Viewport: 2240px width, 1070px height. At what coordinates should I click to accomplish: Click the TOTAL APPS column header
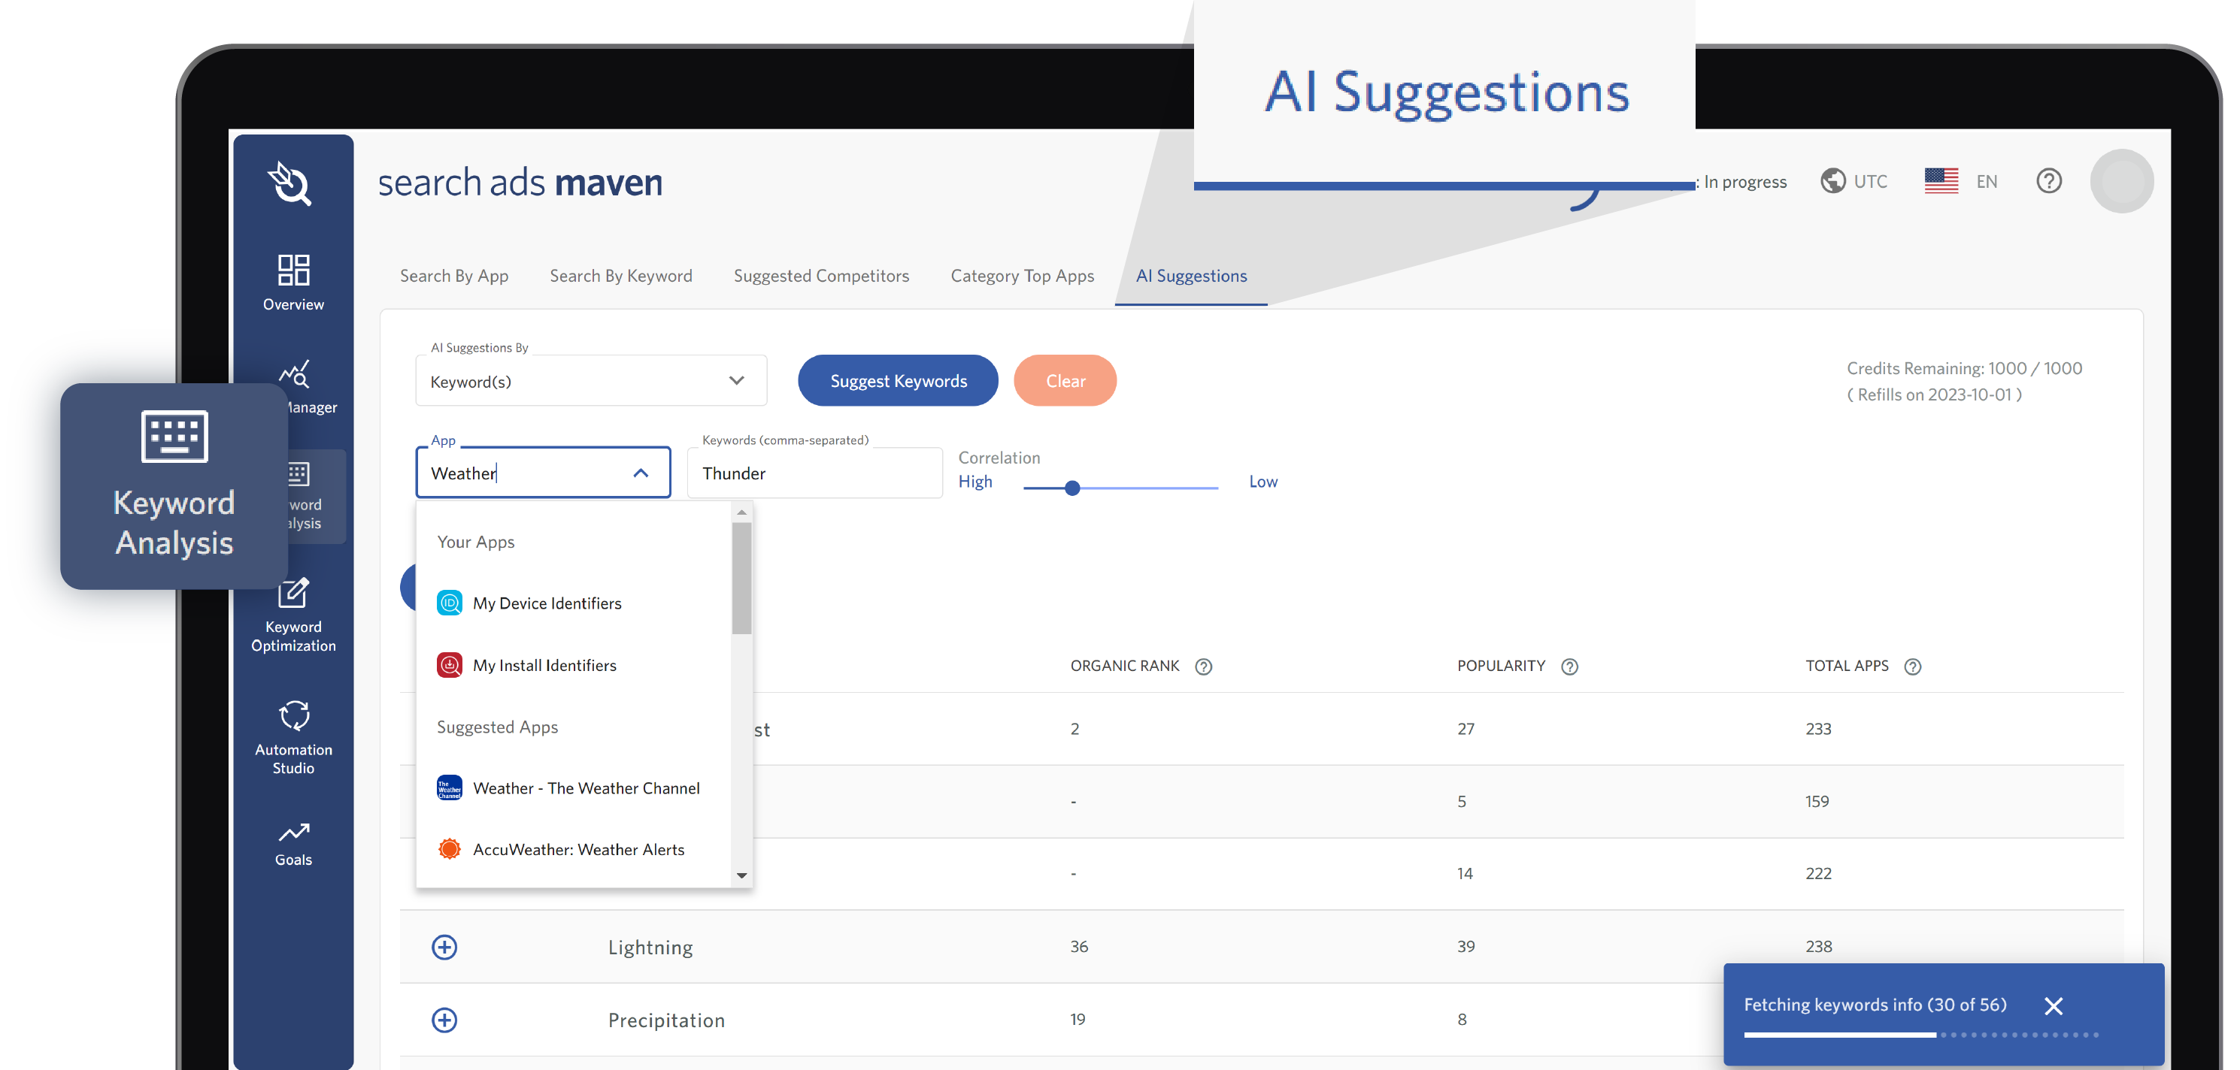[x=1847, y=666]
